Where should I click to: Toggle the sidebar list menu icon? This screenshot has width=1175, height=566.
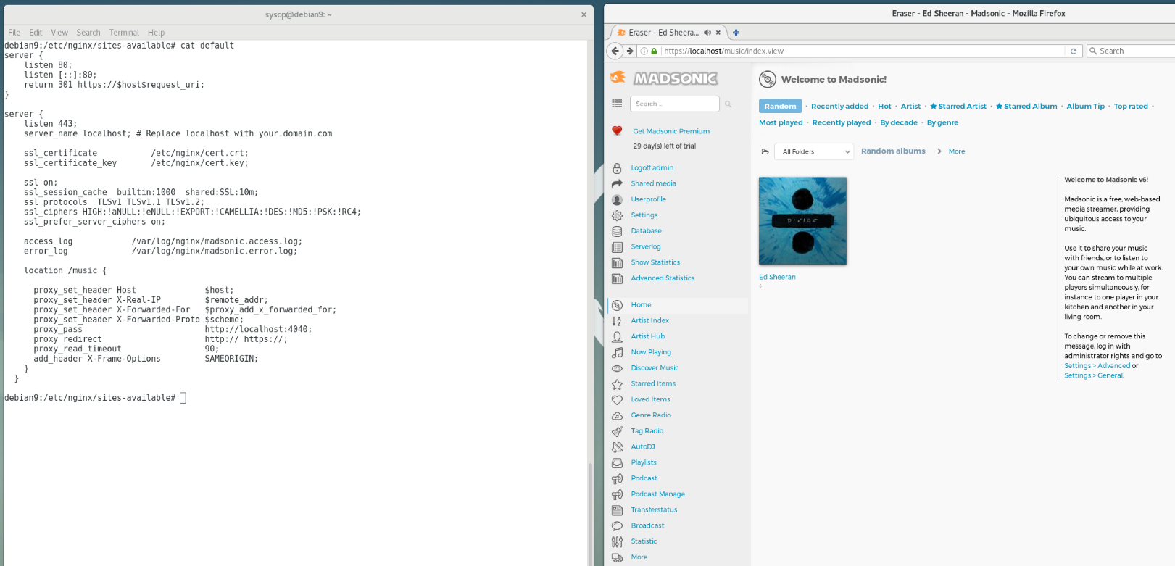[x=617, y=104]
